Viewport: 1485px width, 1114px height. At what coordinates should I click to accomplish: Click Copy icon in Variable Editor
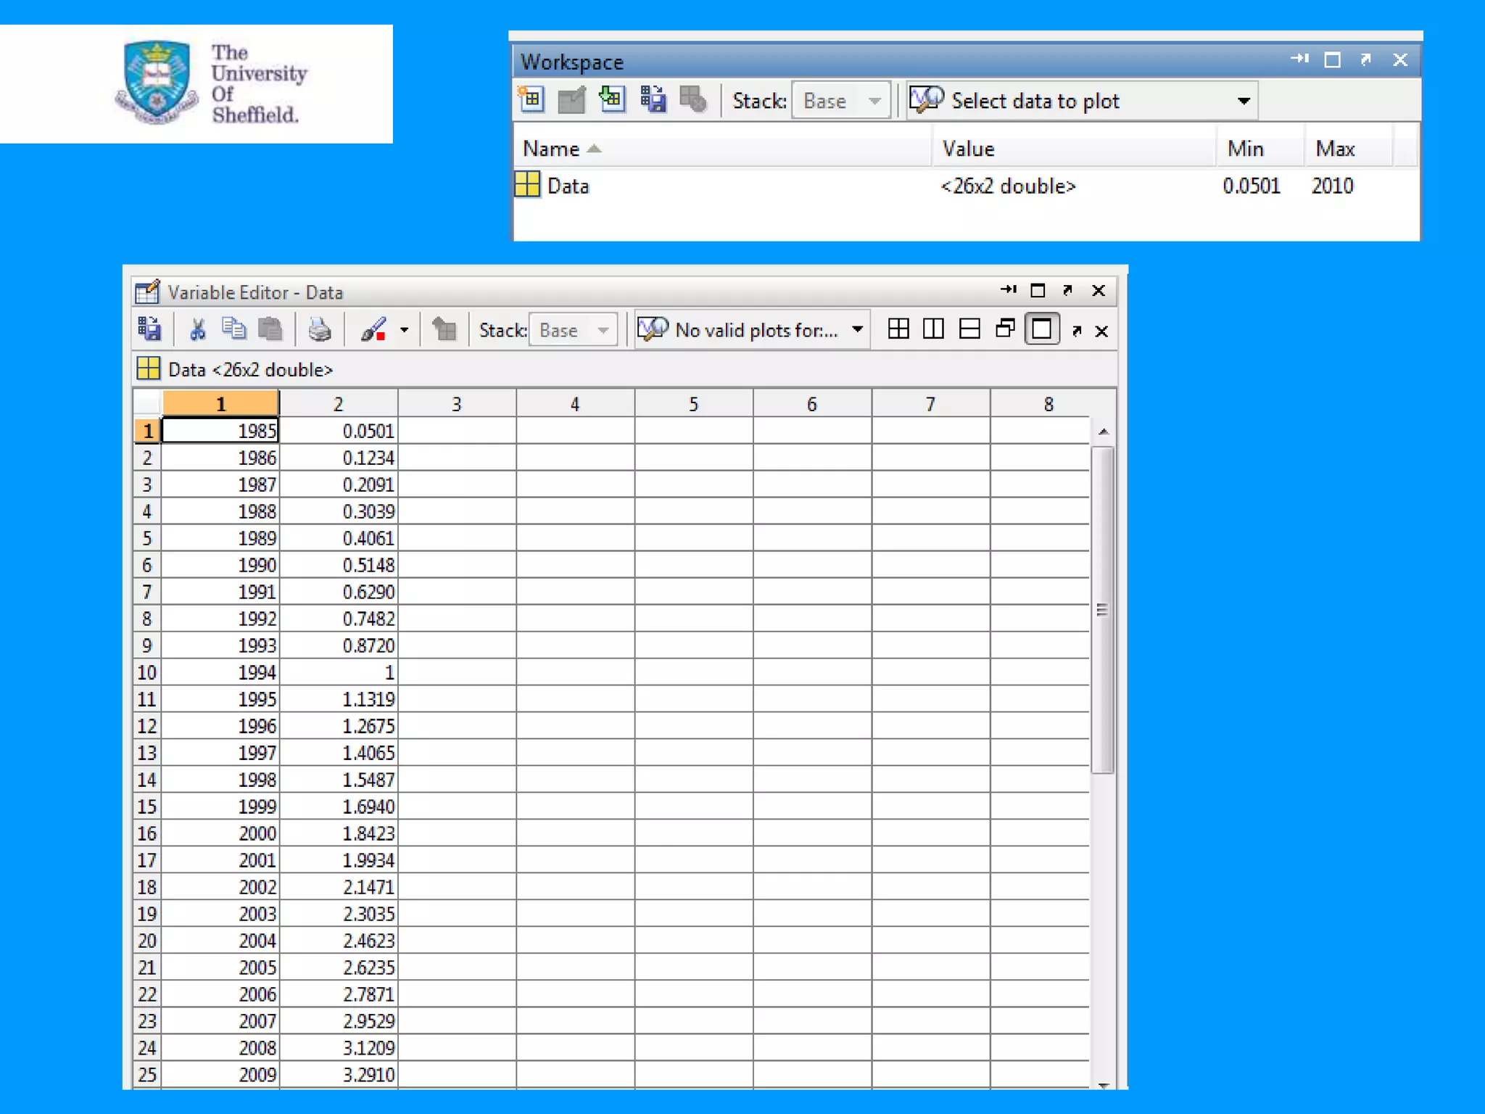[233, 330]
